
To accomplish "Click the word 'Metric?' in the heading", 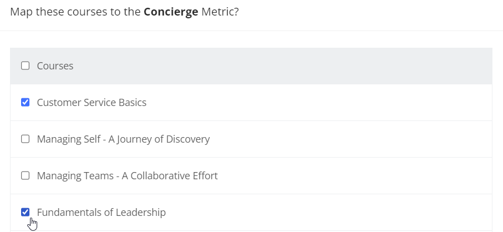I will pos(220,12).
